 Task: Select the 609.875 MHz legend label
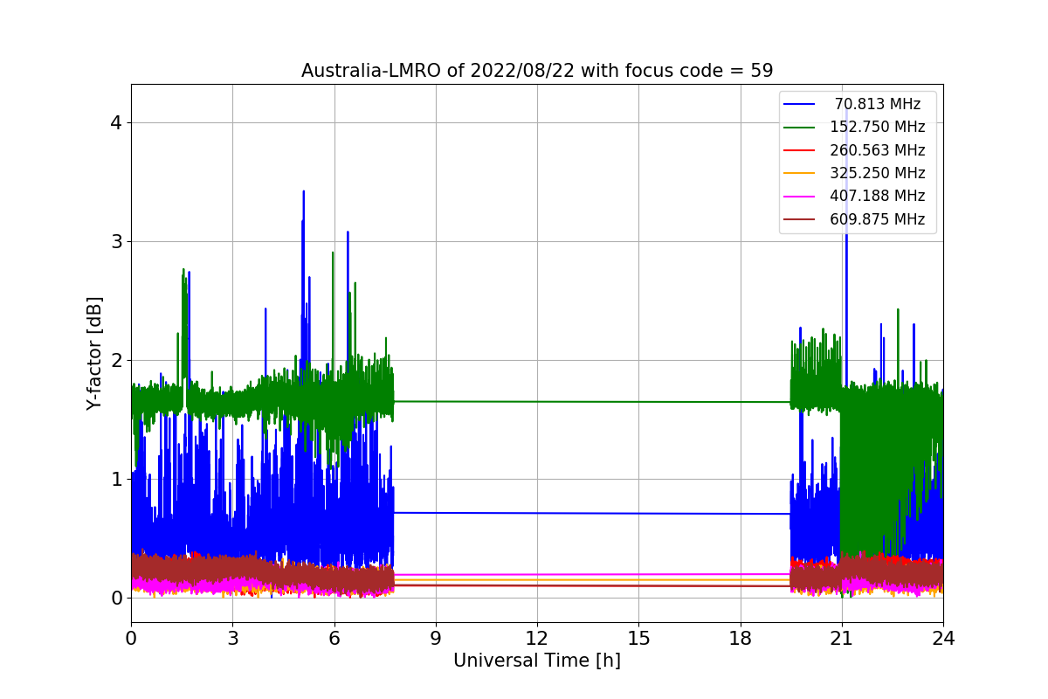coord(878,219)
